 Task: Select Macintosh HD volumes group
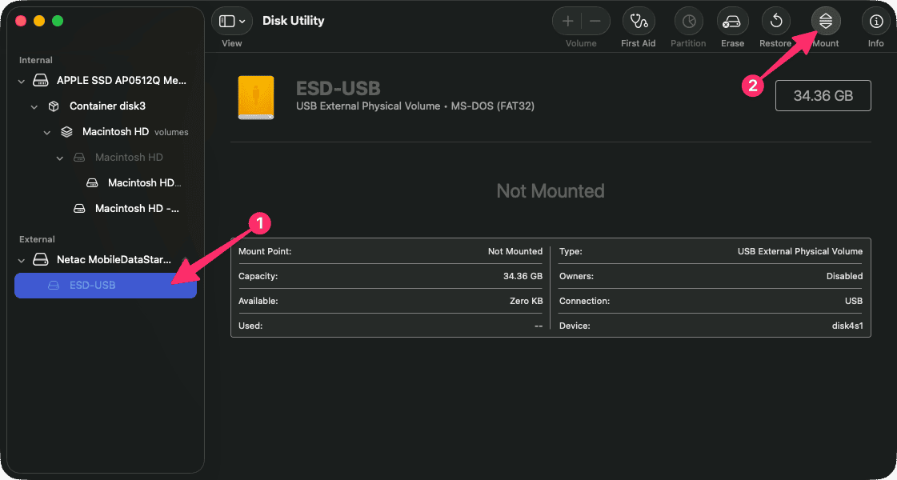click(106, 131)
